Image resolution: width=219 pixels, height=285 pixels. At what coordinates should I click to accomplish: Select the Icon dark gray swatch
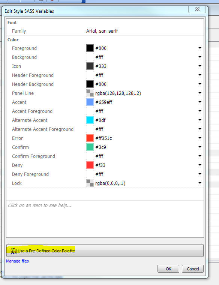tap(90, 66)
